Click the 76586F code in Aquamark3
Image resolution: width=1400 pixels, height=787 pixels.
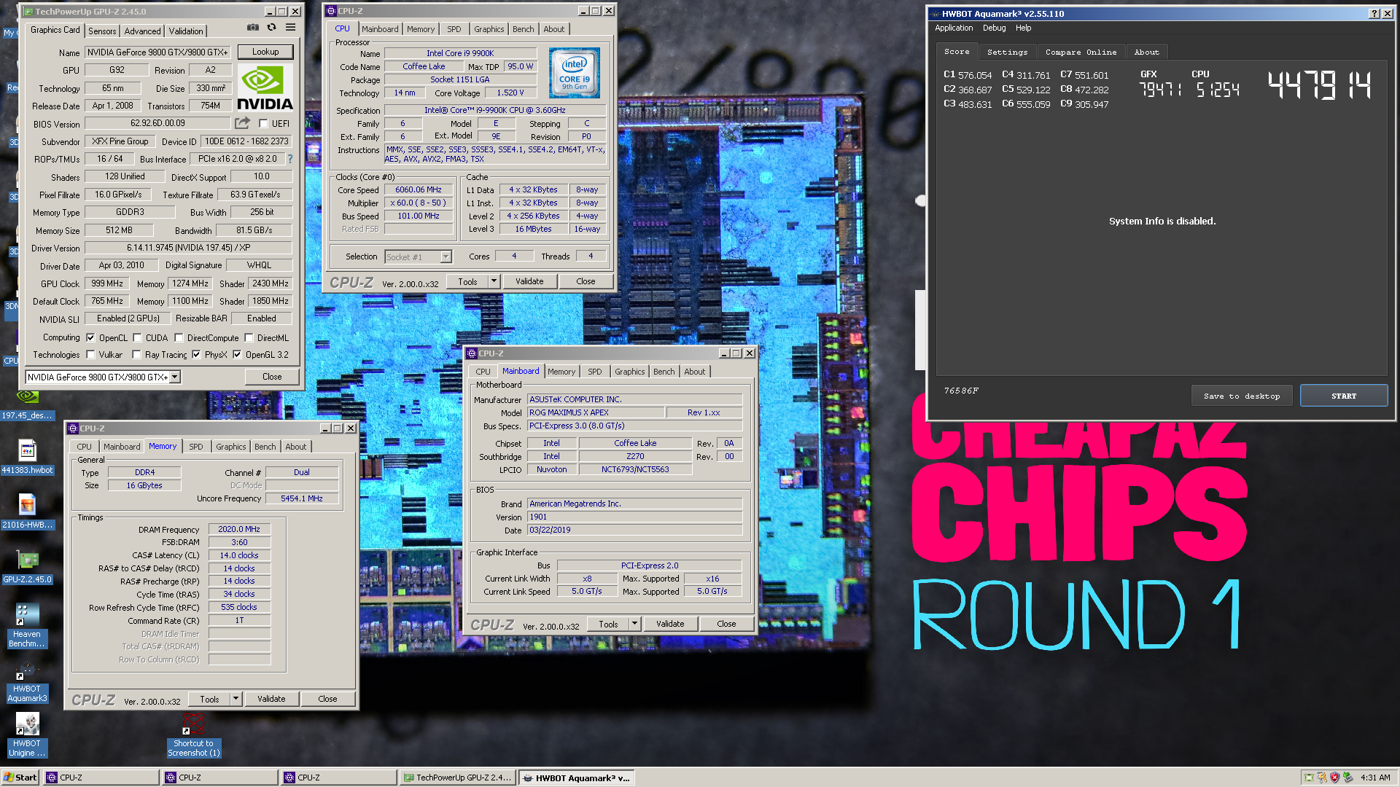961,391
